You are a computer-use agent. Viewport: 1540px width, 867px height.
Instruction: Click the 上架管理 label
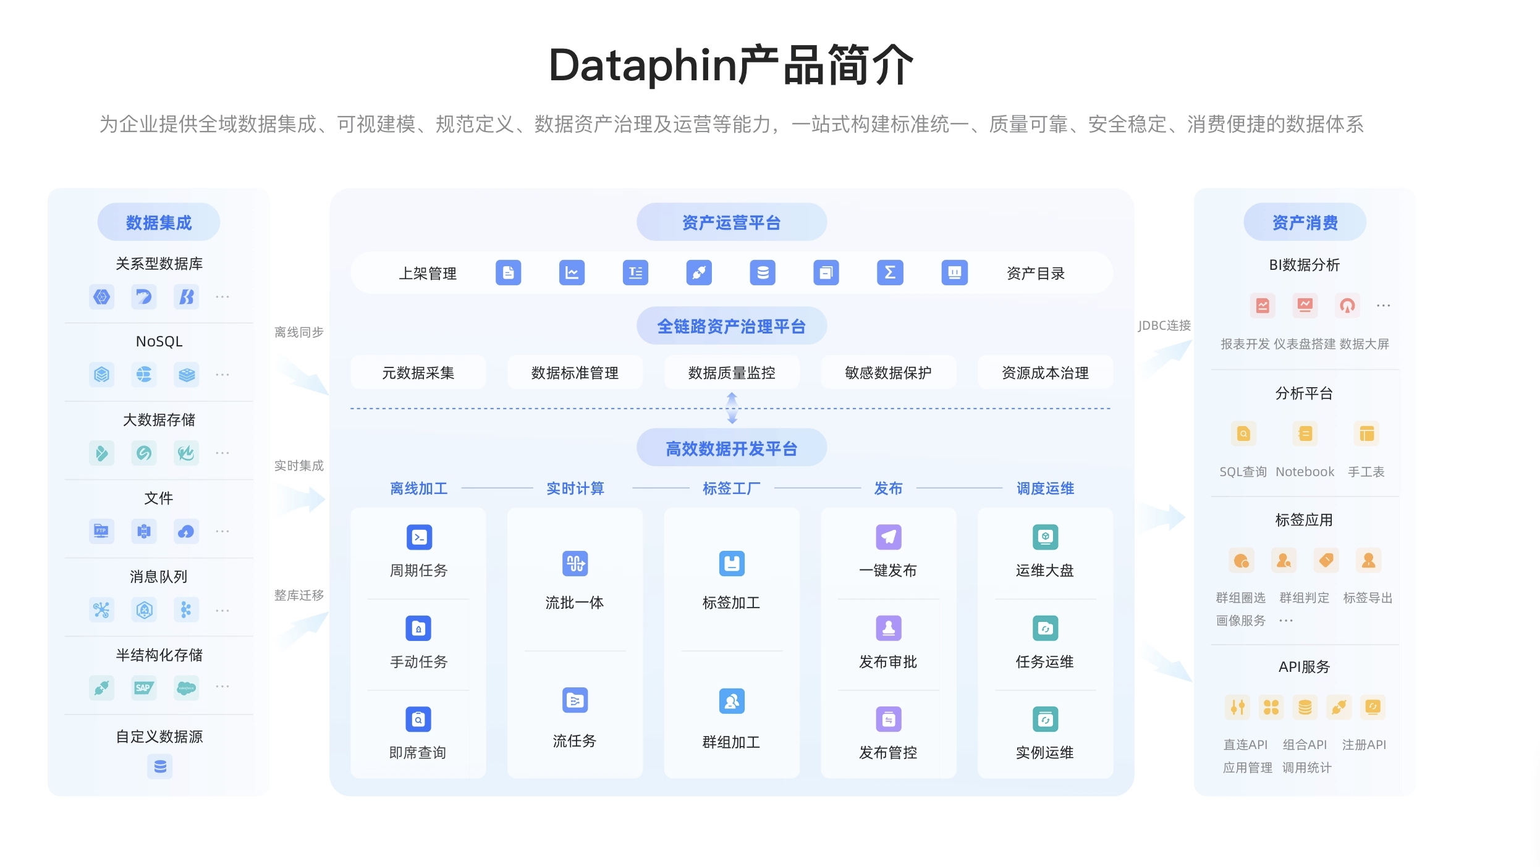[x=428, y=273]
